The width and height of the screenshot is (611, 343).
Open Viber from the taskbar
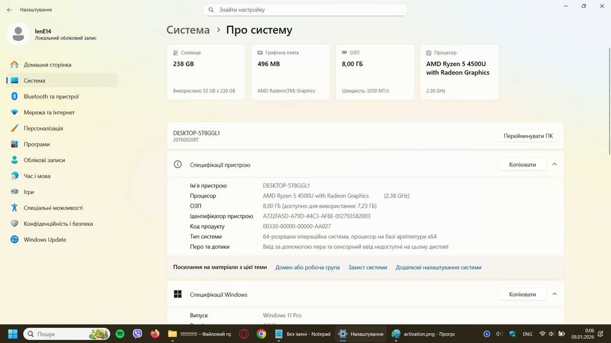tap(137, 334)
